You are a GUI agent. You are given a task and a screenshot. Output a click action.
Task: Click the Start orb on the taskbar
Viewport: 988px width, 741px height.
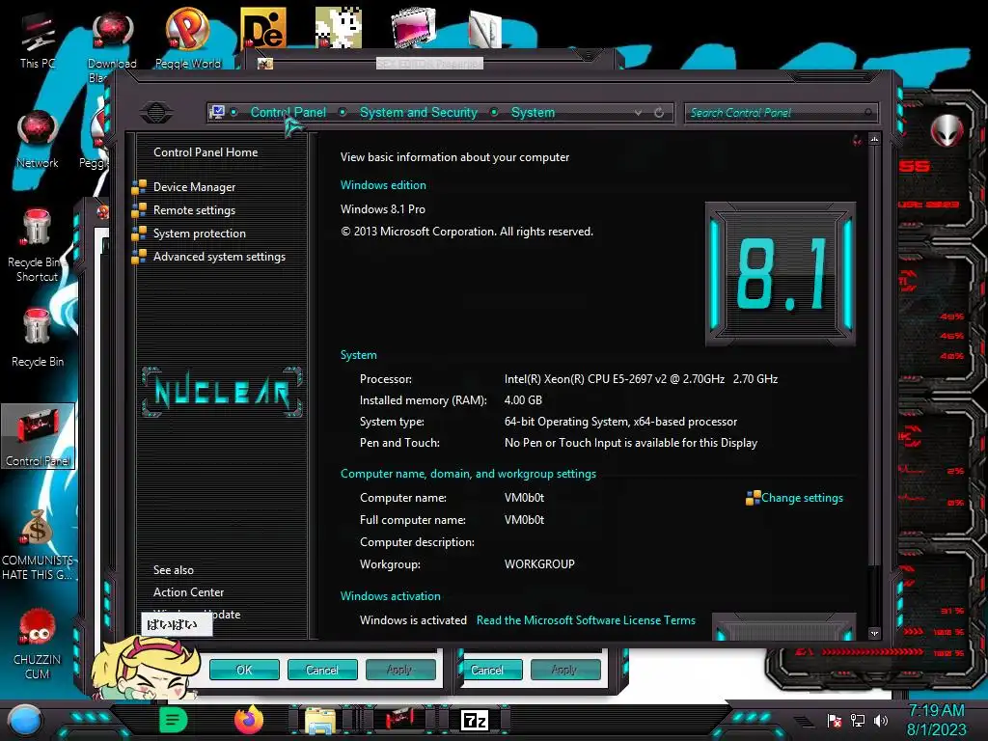(x=25, y=721)
